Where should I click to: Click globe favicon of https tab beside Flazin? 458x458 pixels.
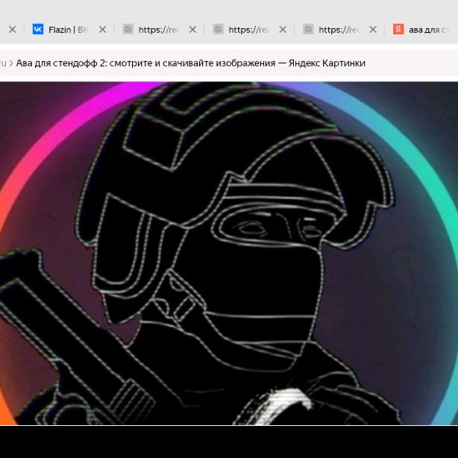click(128, 29)
